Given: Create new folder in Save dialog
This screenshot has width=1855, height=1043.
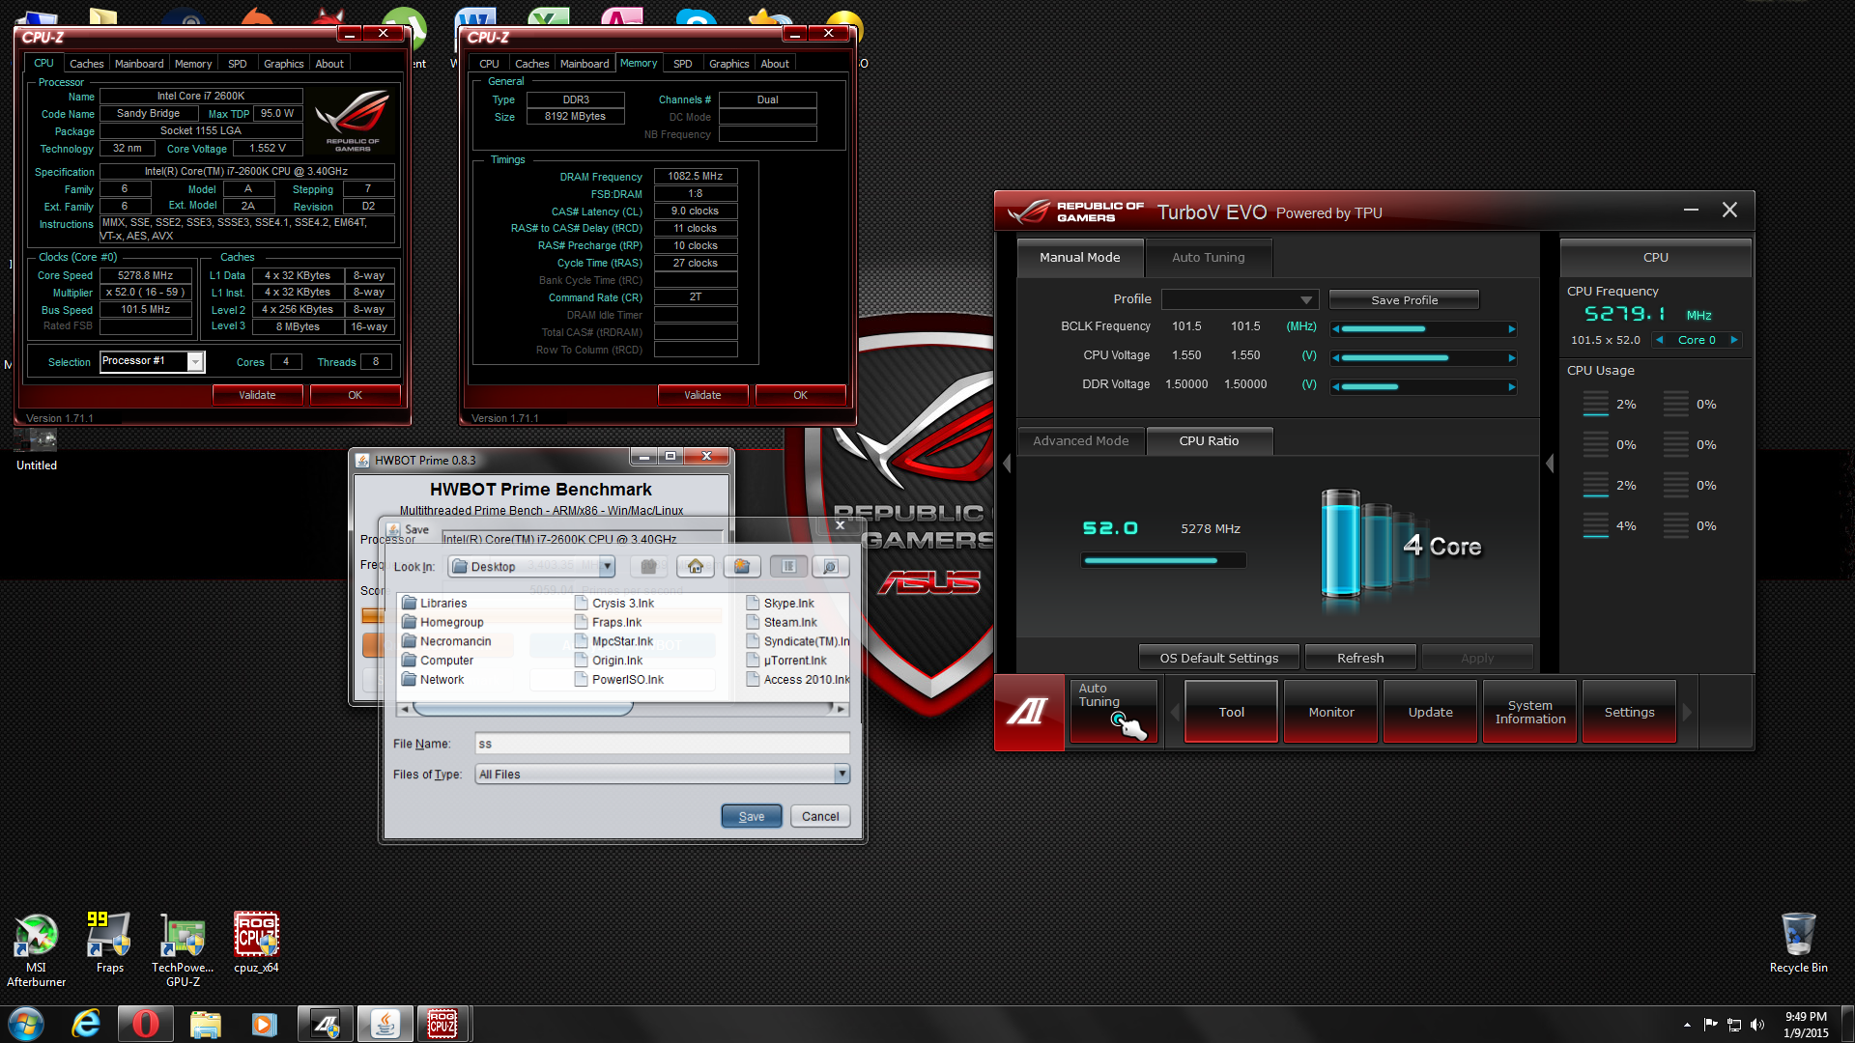Looking at the screenshot, I should tap(742, 567).
